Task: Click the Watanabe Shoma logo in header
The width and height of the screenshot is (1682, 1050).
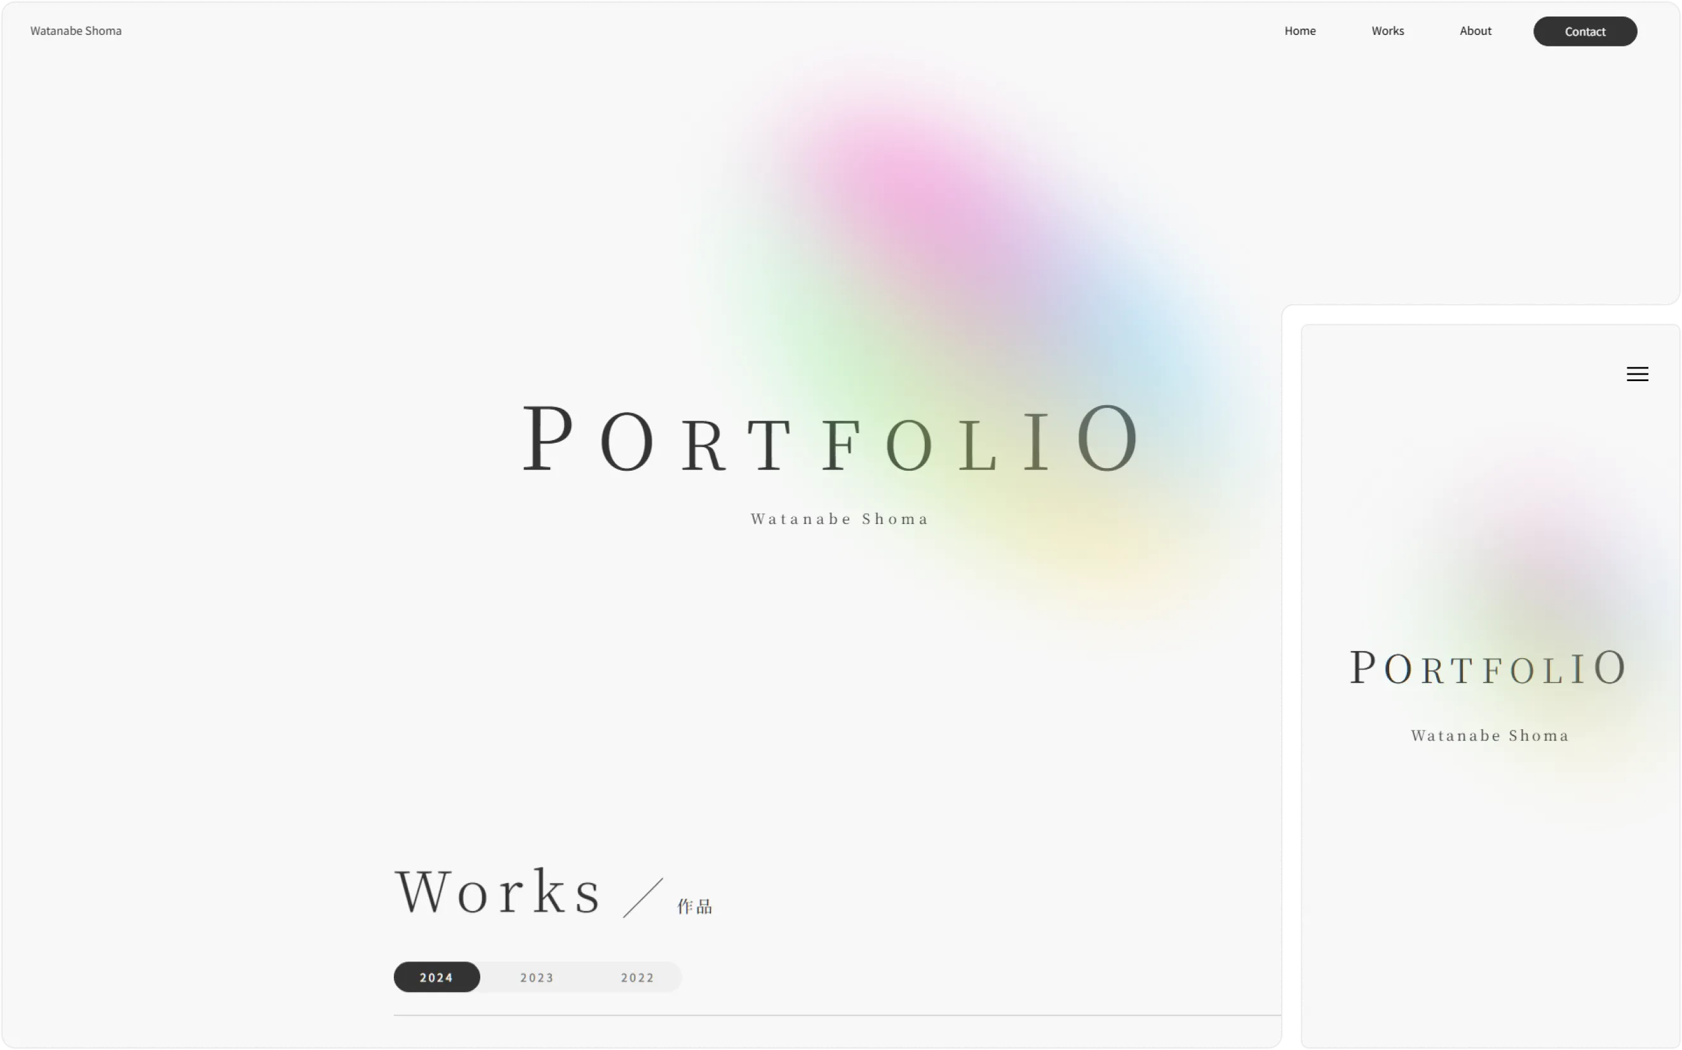Action: click(76, 30)
